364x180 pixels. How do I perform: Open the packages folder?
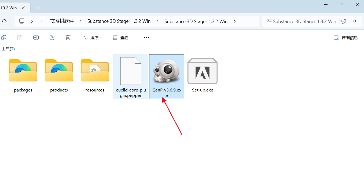pyautogui.click(x=23, y=70)
